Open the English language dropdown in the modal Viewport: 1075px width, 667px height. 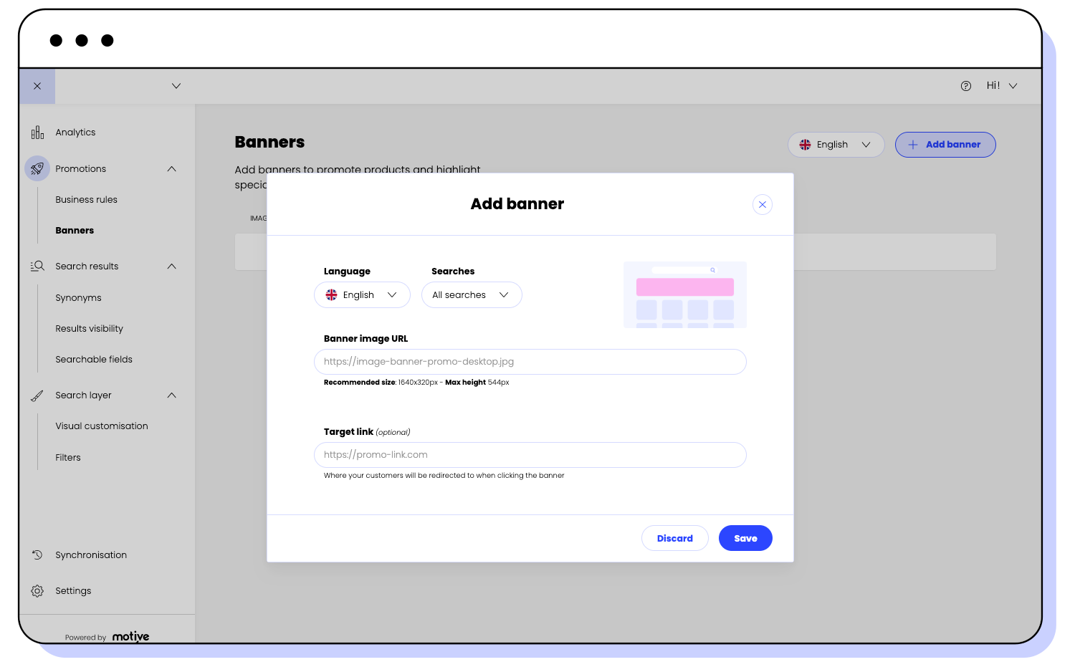coord(362,294)
